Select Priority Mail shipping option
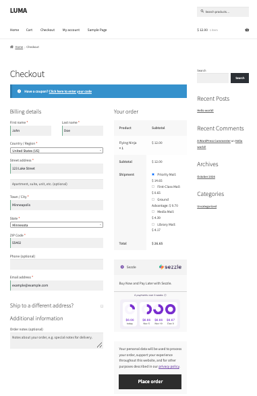 pos(153,174)
